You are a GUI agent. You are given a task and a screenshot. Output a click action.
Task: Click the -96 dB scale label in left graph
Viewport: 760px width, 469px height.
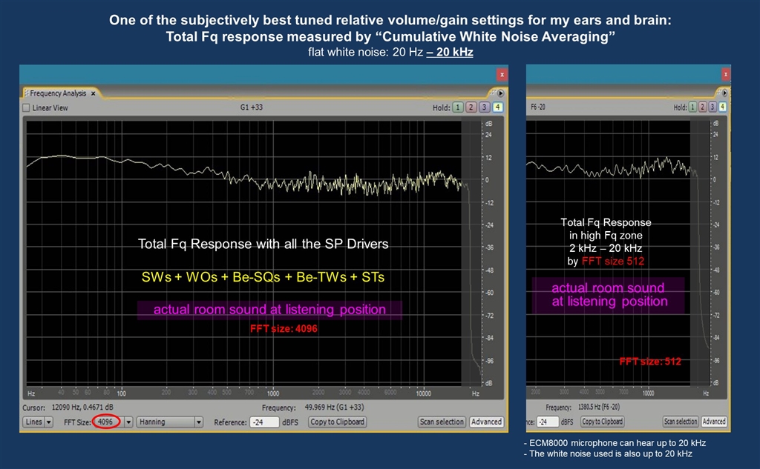tap(490, 361)
